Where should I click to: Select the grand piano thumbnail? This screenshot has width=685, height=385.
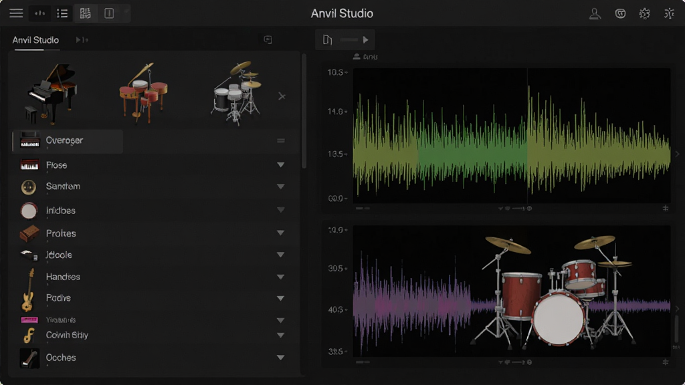[52, 93]
